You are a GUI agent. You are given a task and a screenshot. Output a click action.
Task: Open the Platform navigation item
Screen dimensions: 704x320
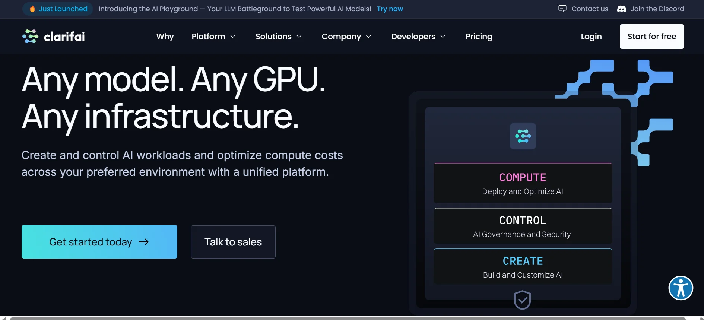[x=208, y=36]
